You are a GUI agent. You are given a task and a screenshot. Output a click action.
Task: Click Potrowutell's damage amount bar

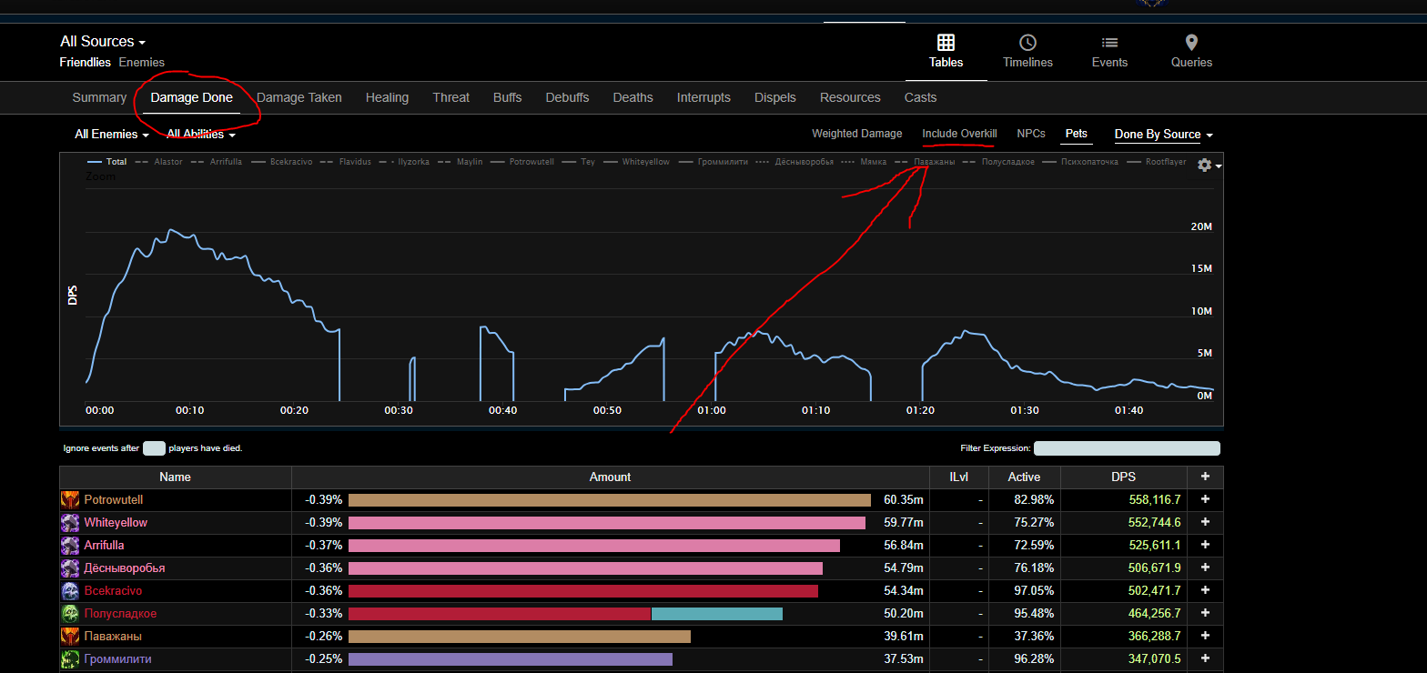tap(609, 500)
